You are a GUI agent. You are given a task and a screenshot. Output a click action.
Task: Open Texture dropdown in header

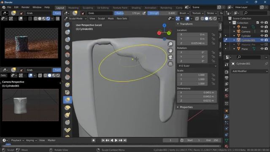[198, 13]
